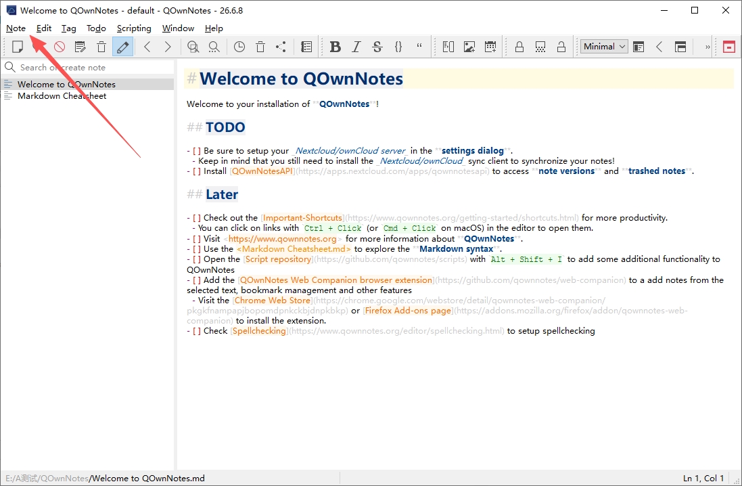Image resolution: width=742 pixels, height=486 pixels.
Task: Click the dotted-square icon between the two padlocks
Action: click(540, 47)
